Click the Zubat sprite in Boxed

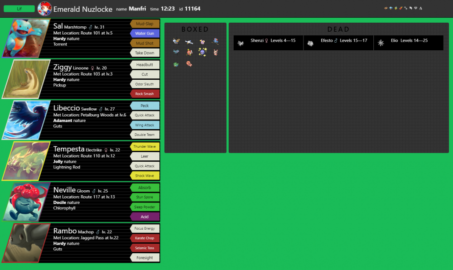pyautogui.click(x=176, y=52)
